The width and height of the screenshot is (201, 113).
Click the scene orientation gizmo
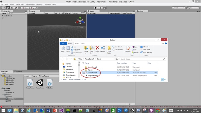coord(80,20)
